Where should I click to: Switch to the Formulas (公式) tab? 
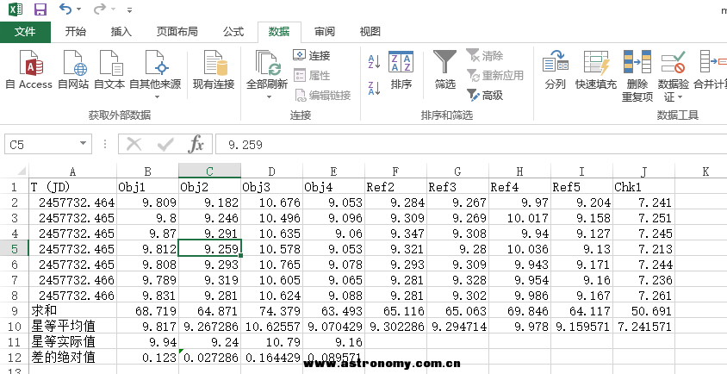coord(233,32)
